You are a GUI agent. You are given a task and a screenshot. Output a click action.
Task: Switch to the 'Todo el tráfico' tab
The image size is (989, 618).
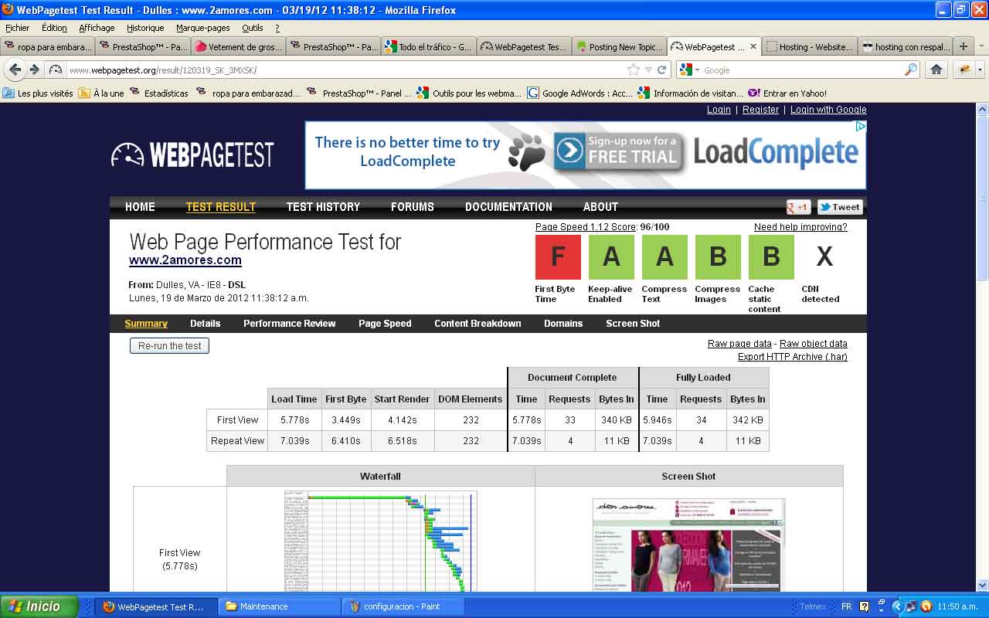pos(429,46)
